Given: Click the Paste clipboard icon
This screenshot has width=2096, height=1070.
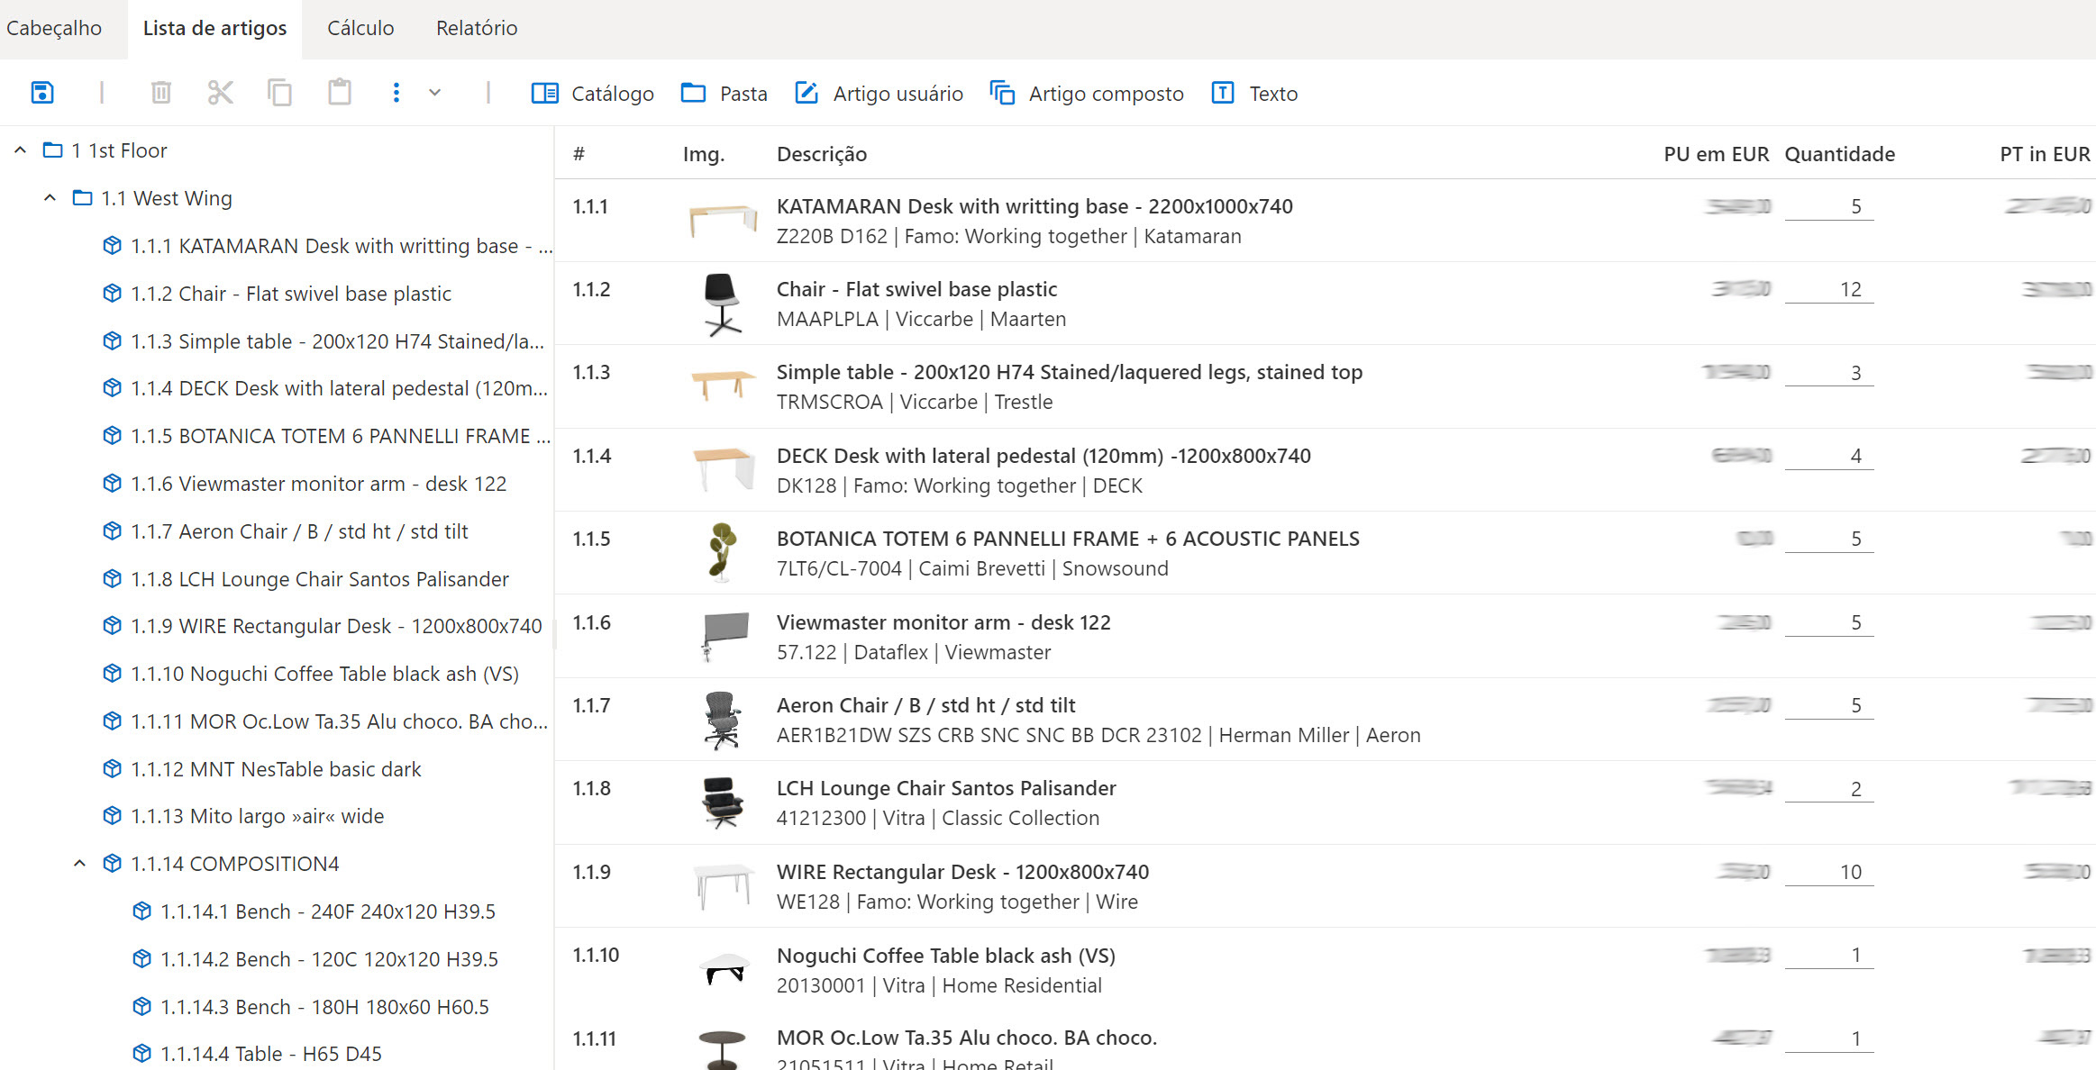Looking at the screenshot, I should 340,93.
